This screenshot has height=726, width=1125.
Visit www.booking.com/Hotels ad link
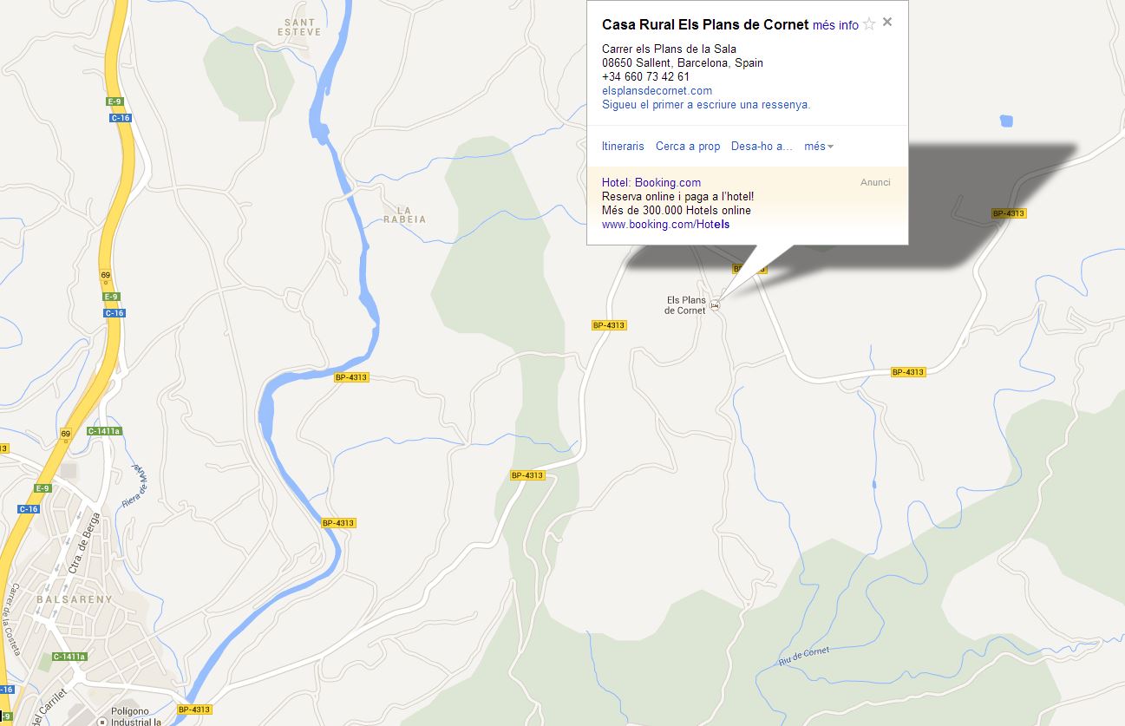coord(665,225)
